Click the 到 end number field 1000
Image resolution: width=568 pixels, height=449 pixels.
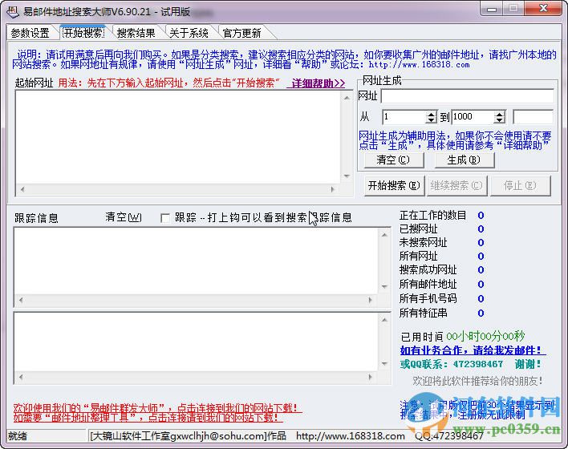pos(473,116)
